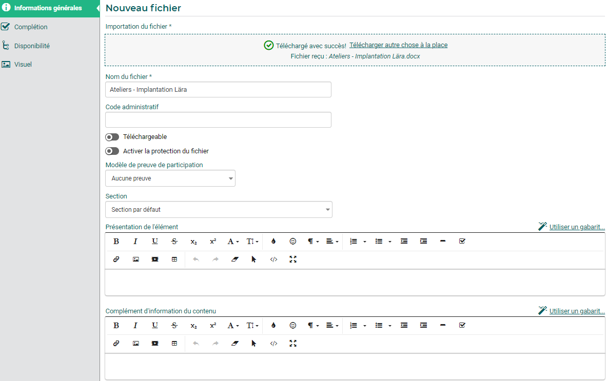
Task: Open the Section par défaut dropdown
Action: [x=219, y=210]
